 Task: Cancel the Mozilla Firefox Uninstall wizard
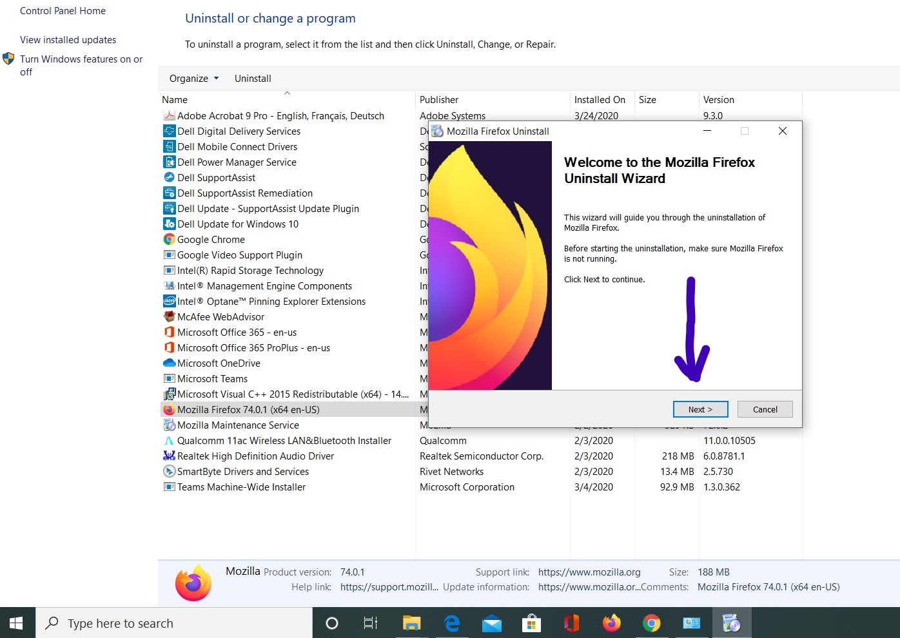coord(765,409)
